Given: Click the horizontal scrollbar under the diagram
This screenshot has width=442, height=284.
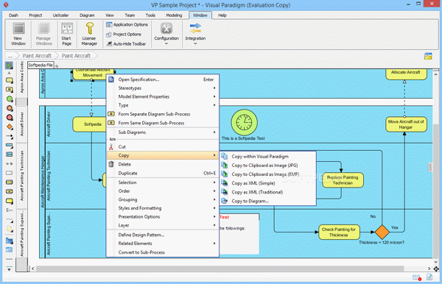Looking at the screenshot, I should [231, 269].
